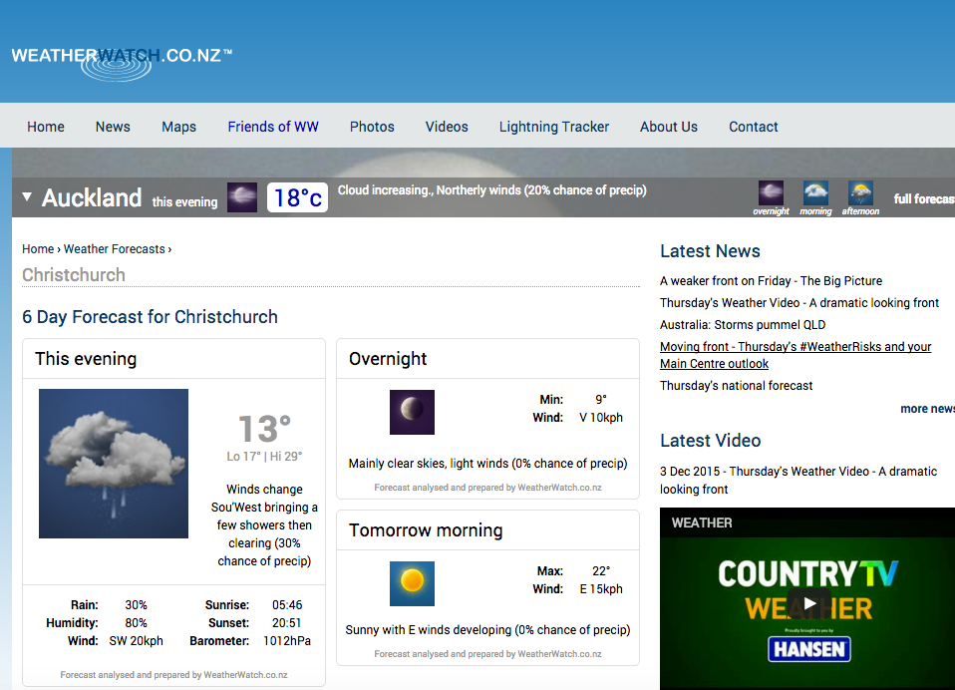
Task: Click the 'more news' link
Action: click(x=926, y=409)
